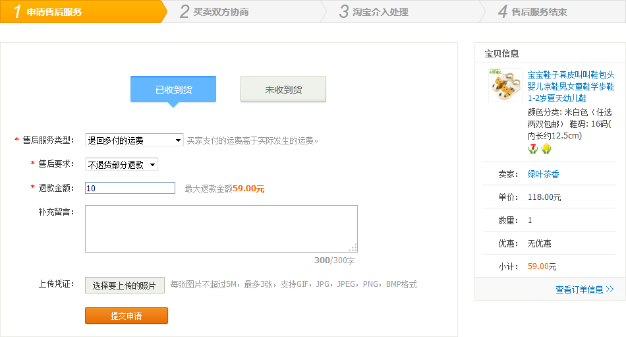Click step 4 售后服务结束

pyautogui.click(x=532, y=12)
